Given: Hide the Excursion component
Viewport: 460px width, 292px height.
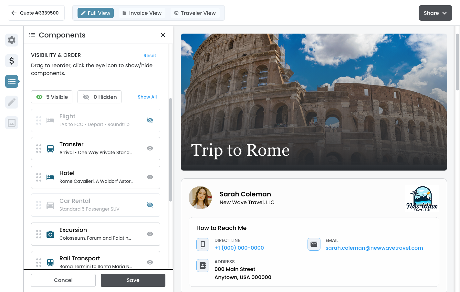Looking at the screenshot, I should coord(150,234).
